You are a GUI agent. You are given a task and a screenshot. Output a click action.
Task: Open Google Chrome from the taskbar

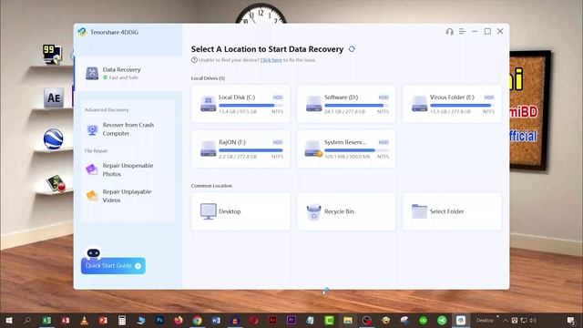[x=198, y=320]
